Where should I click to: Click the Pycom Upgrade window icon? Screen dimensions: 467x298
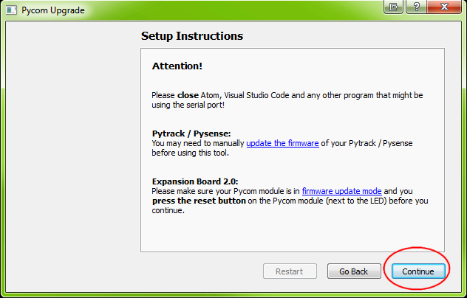[11, 10]
